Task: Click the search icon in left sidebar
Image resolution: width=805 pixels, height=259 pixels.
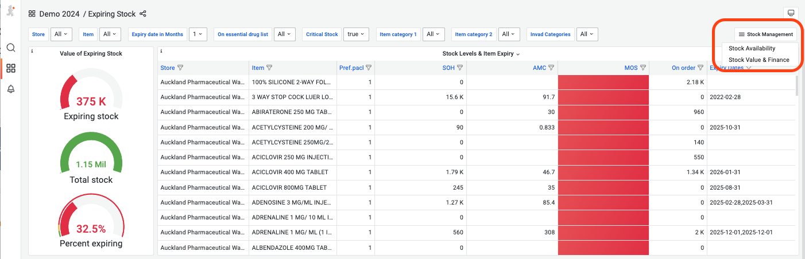Action: (x=10, y=48)
